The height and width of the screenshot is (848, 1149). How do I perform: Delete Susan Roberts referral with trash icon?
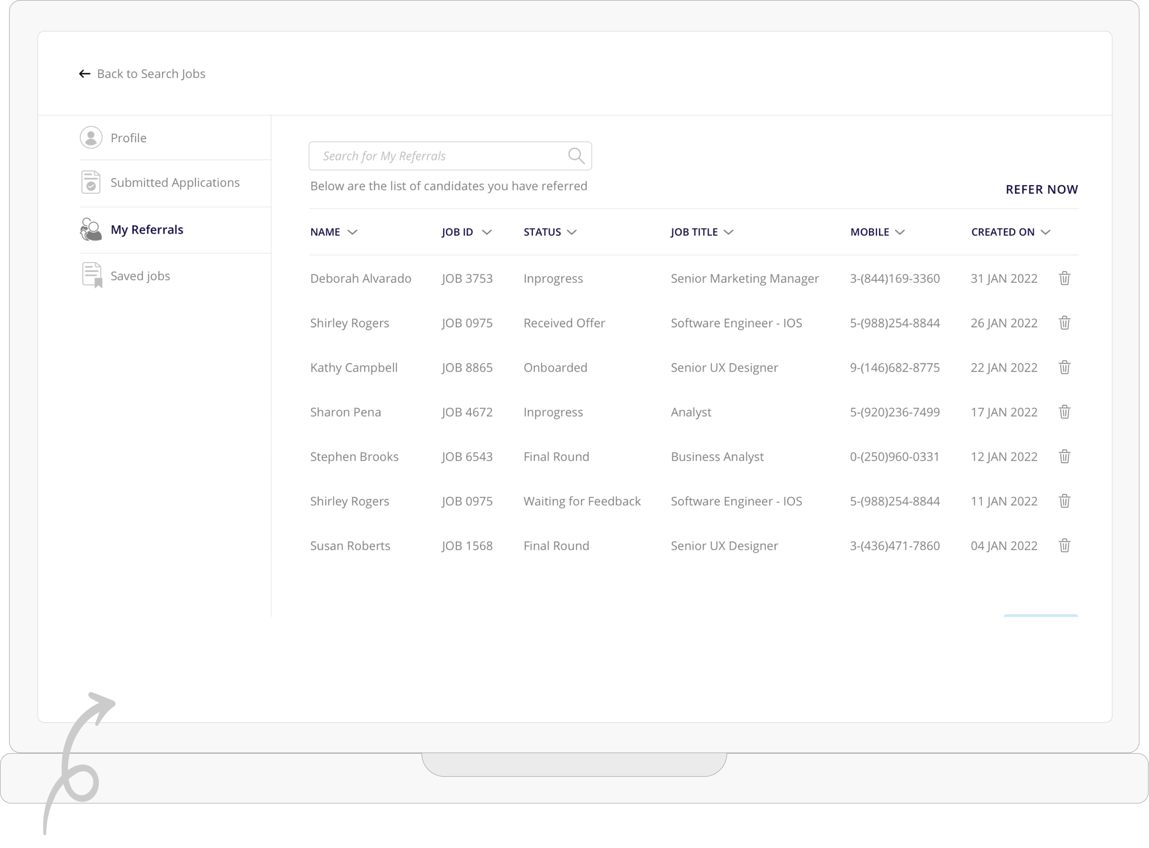click(x=1064, y=546)
